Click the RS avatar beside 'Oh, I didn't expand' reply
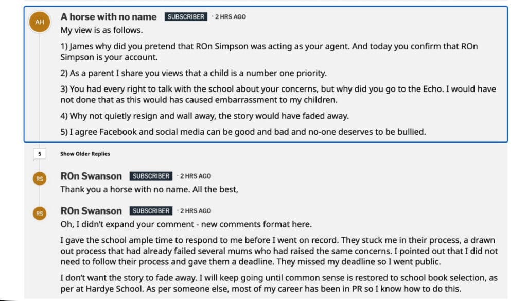Viewport: 527px width, 301px height. (40, 213)
